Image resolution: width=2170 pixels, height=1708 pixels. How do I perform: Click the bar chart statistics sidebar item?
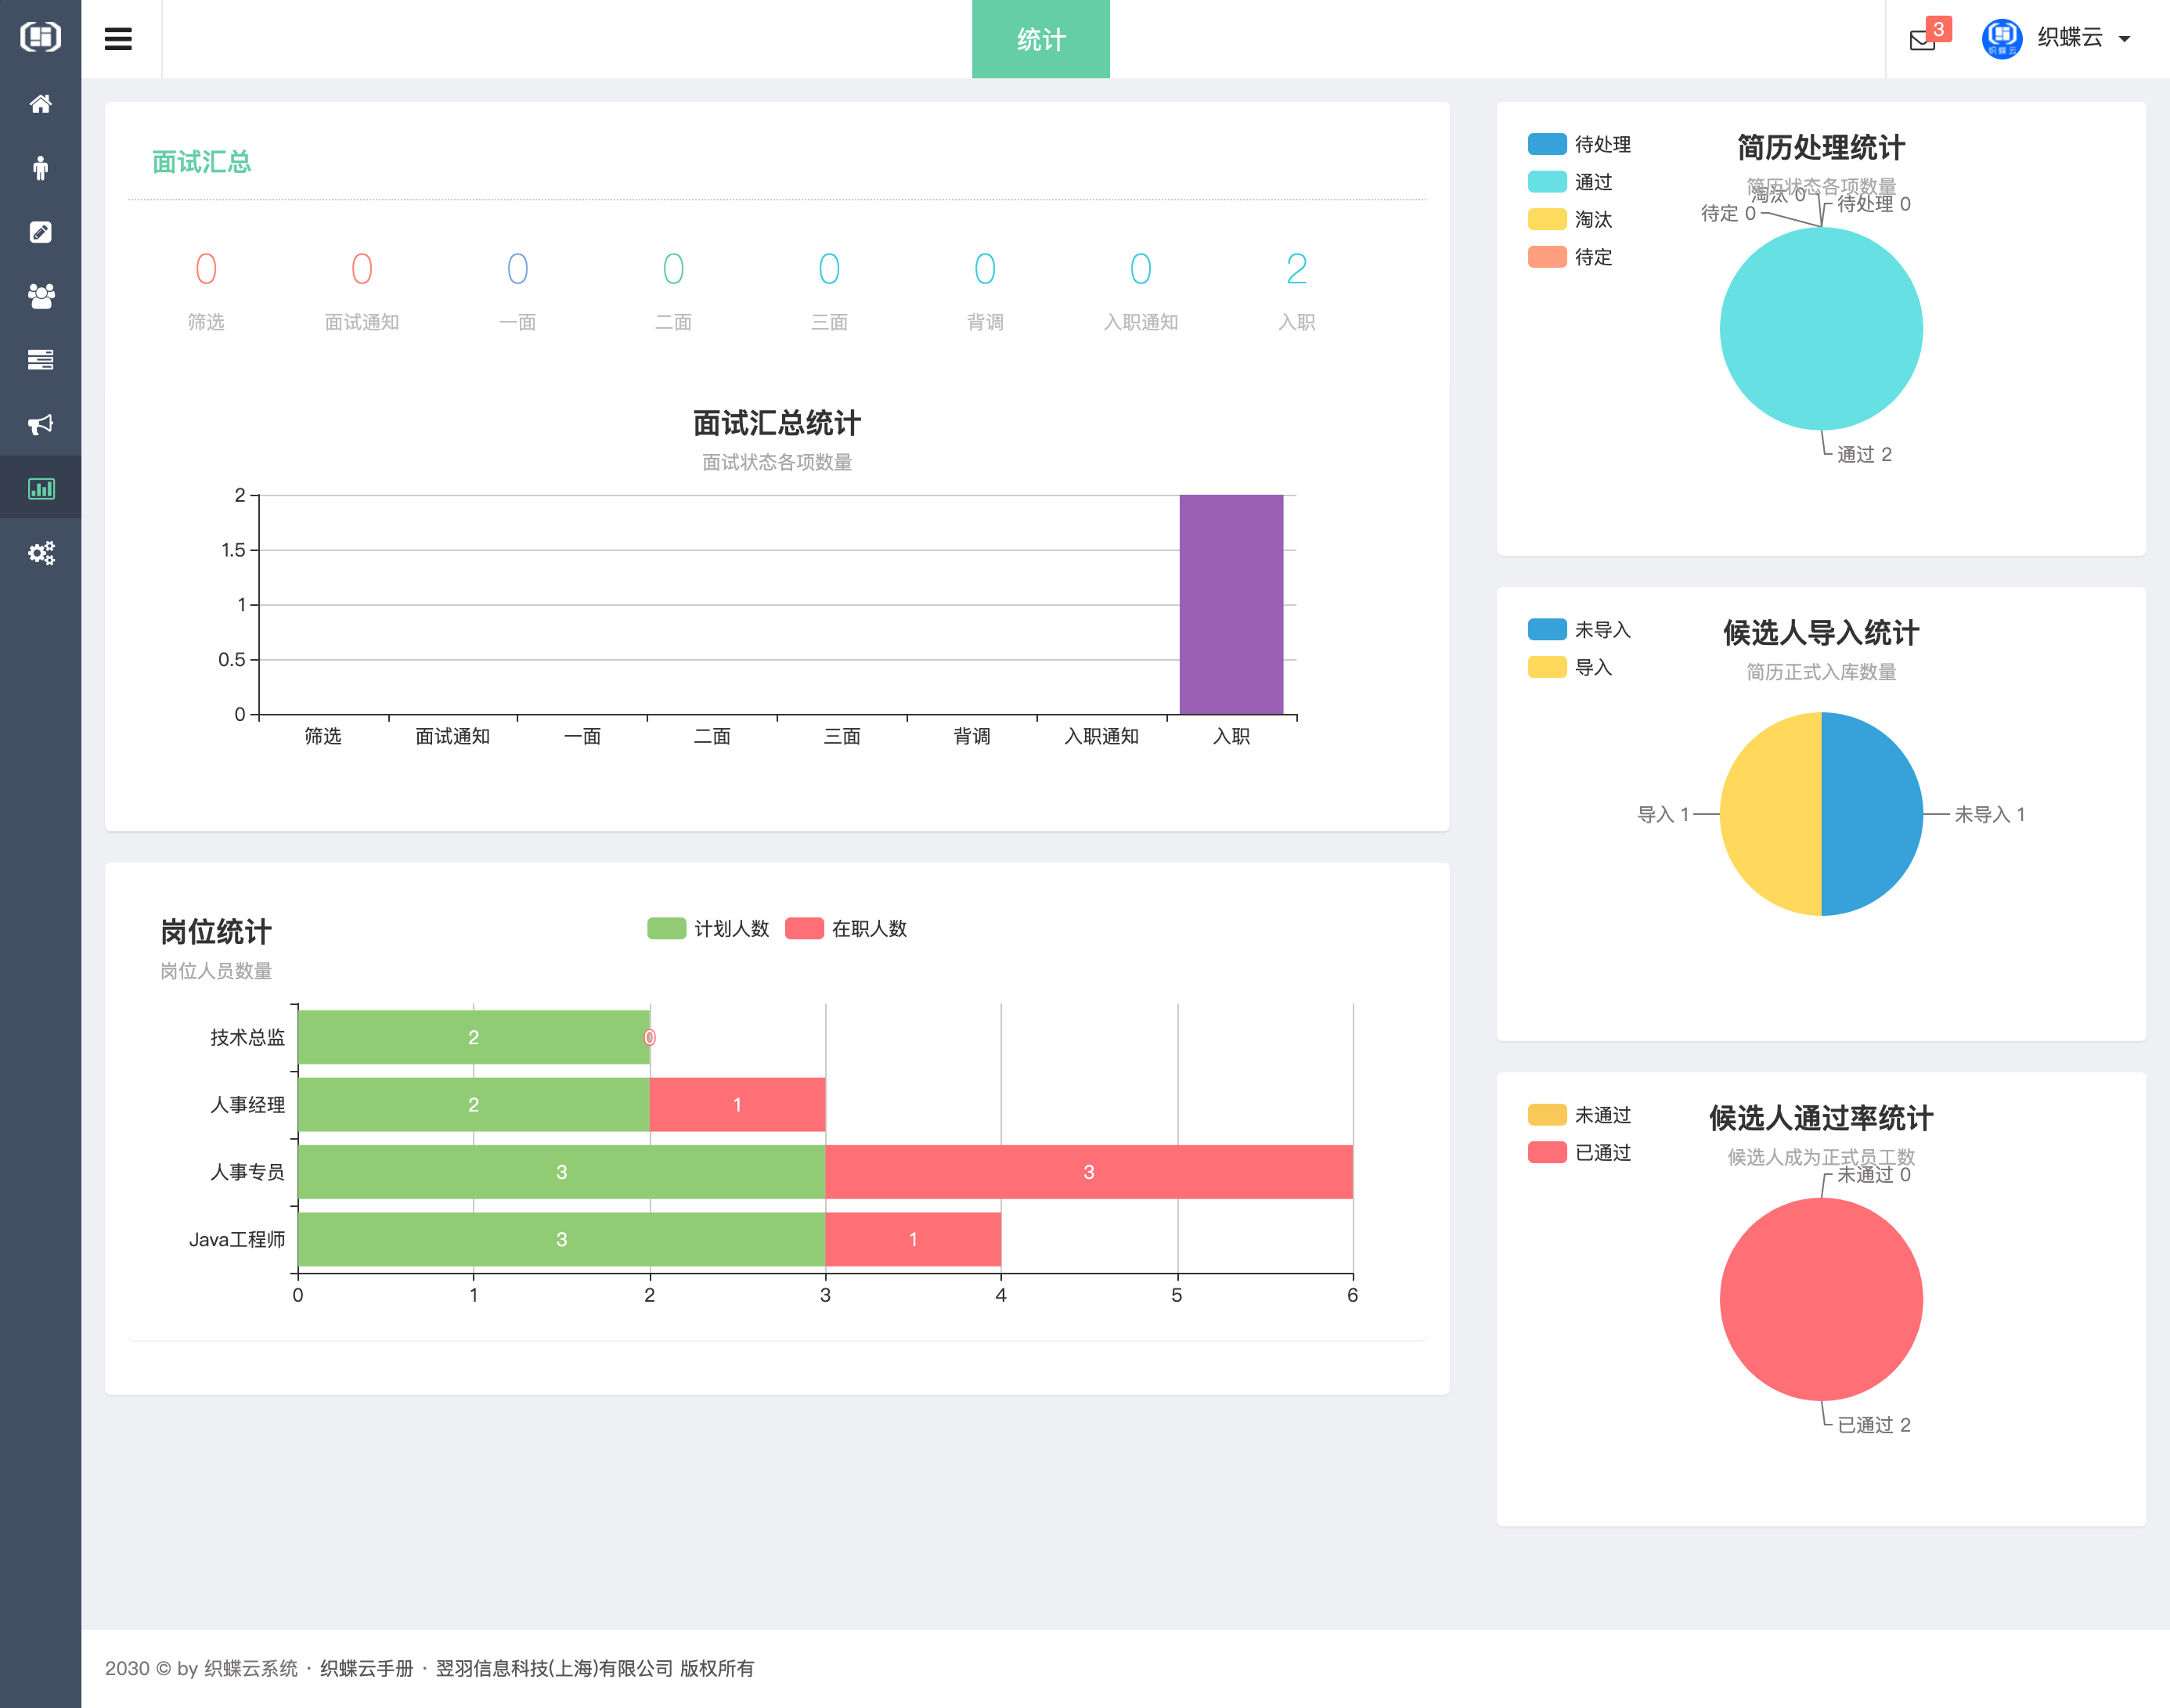pos(40,488)
